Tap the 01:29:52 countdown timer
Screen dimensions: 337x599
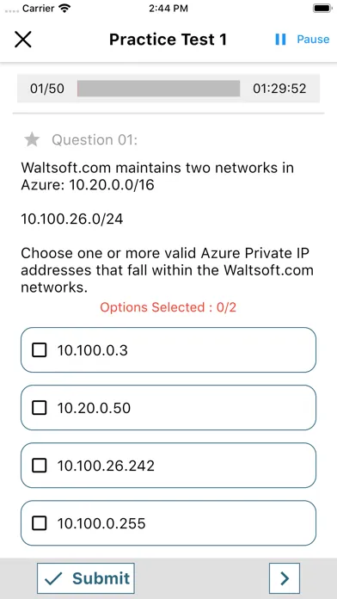[x=279, y=89]
